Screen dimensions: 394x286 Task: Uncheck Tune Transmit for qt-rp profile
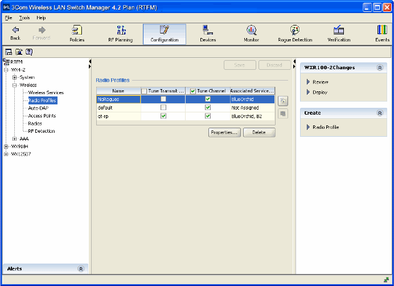[x=163, y=116]
